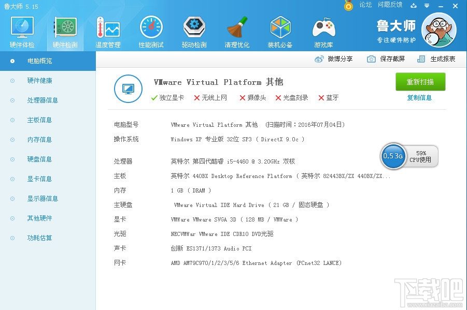Click the 复制信息 link
Screen dimensions: 467x310
pos(419,98)
